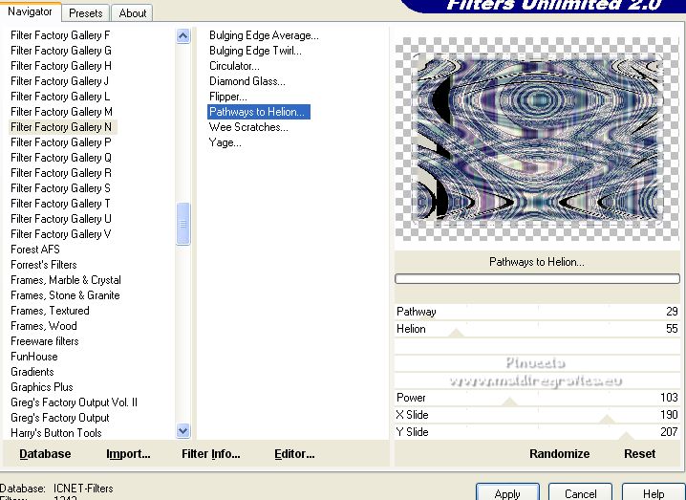
Task: Adjust the Helion slider
Action: [x=537, y=329]
